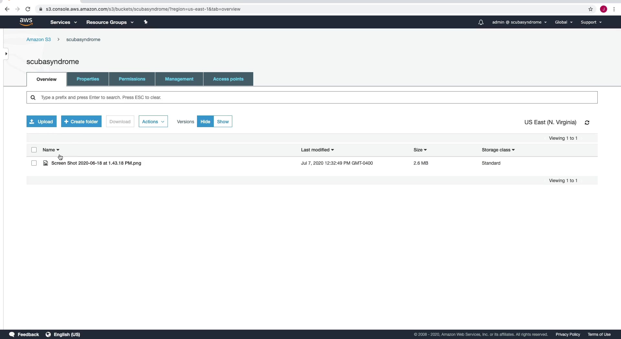Image resolution: width=621 pixels, height=339 pixels.
Task: Click the Download button
Action: click(x=120, y=122)
